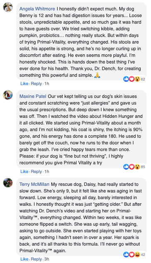Click the laughing reaction icon on Terry's comment
Viewport: 151px width, 263px height.
click(x=137, y=255)
